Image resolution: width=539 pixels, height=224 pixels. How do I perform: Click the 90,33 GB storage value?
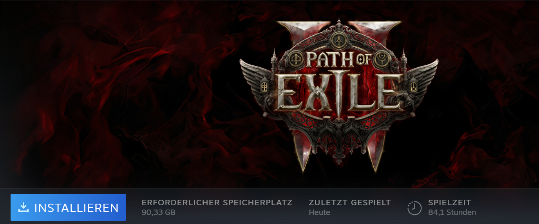point(158,213)
